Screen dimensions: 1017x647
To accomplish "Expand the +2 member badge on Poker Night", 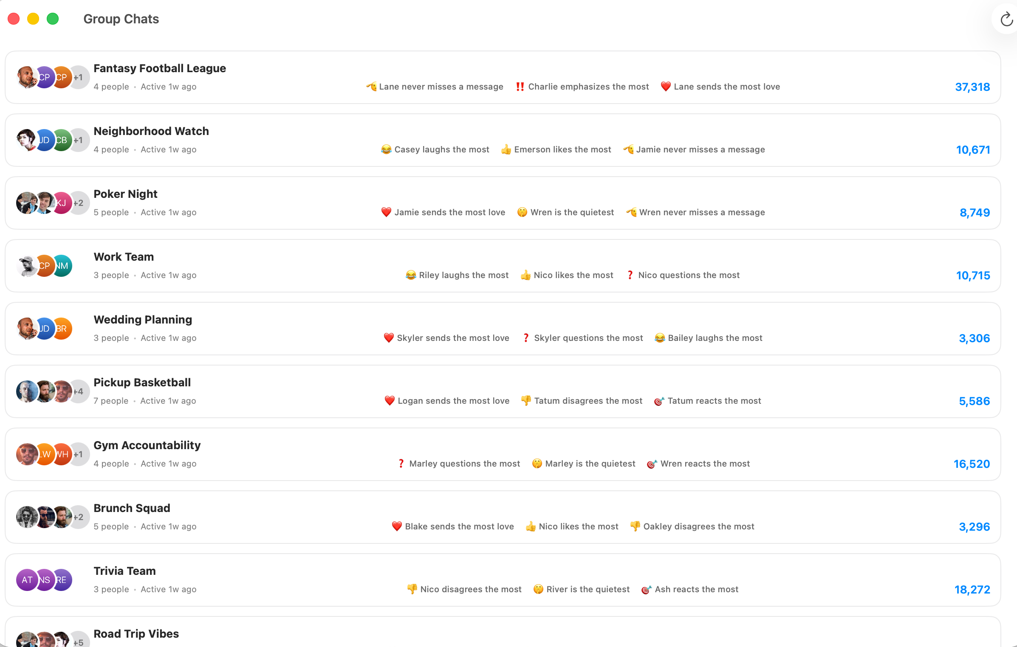I will pyautogui.click(x=79, y=203).
